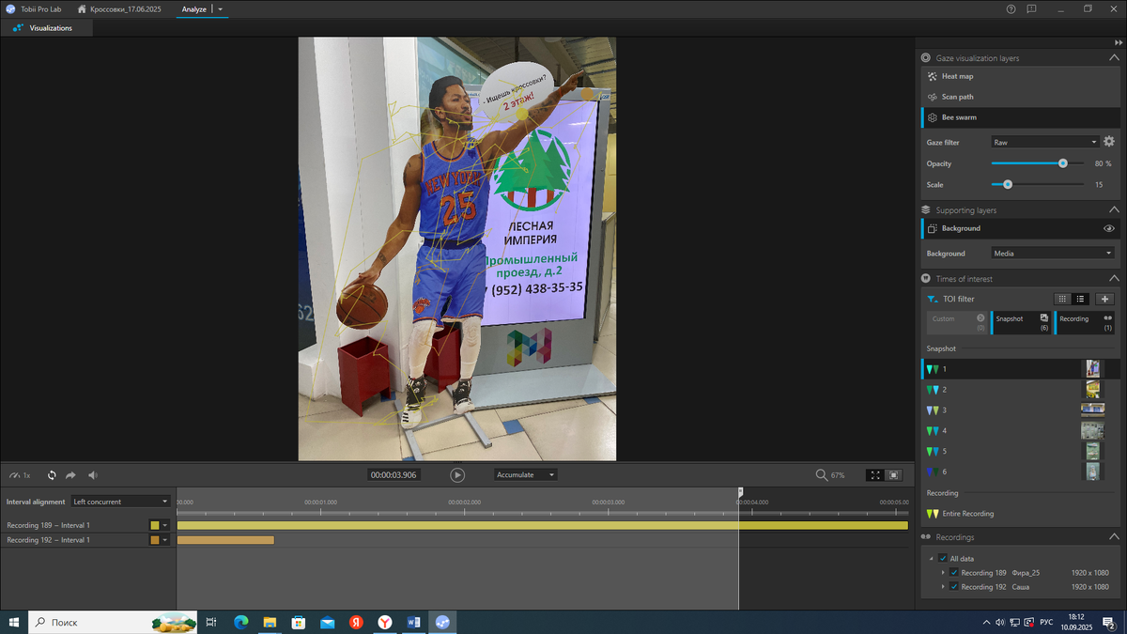Expand the Recording 189 tree row
Viewport: 1127px width, 634px height.
coord(943,572)
